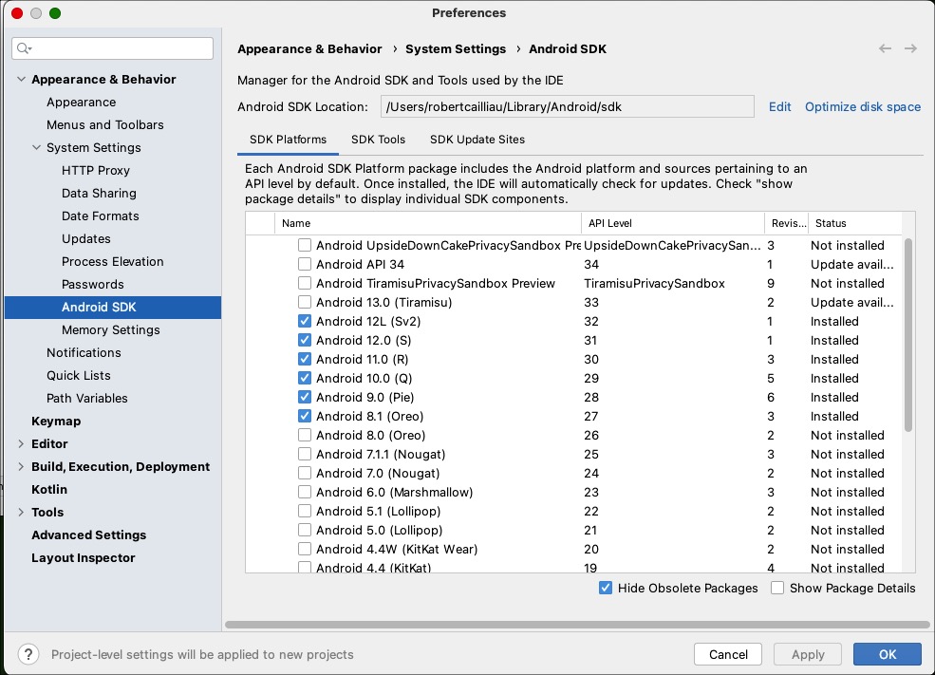The height and width of the screenshot is (675, 935).
Task: Open Date Formats settings
Action: (101, 216)
